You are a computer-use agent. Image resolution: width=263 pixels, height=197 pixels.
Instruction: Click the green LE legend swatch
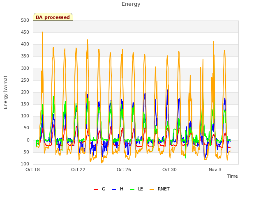click(132, 190)
